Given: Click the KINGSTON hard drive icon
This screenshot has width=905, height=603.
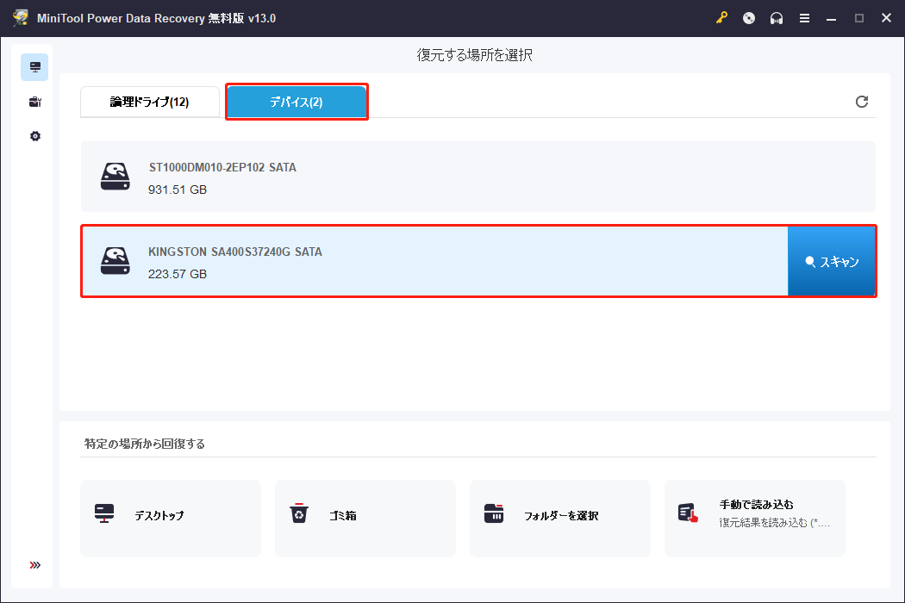Looking at the screenshot, I should (115, 261).
